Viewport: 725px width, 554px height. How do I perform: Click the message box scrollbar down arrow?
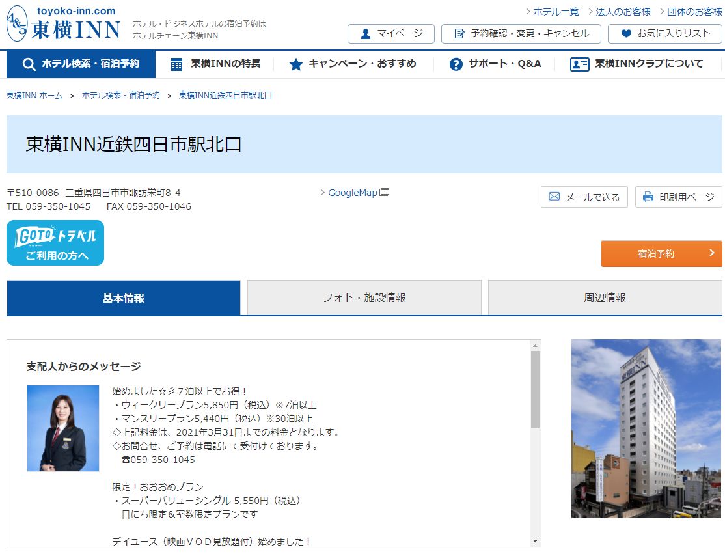tap(535, 541)
